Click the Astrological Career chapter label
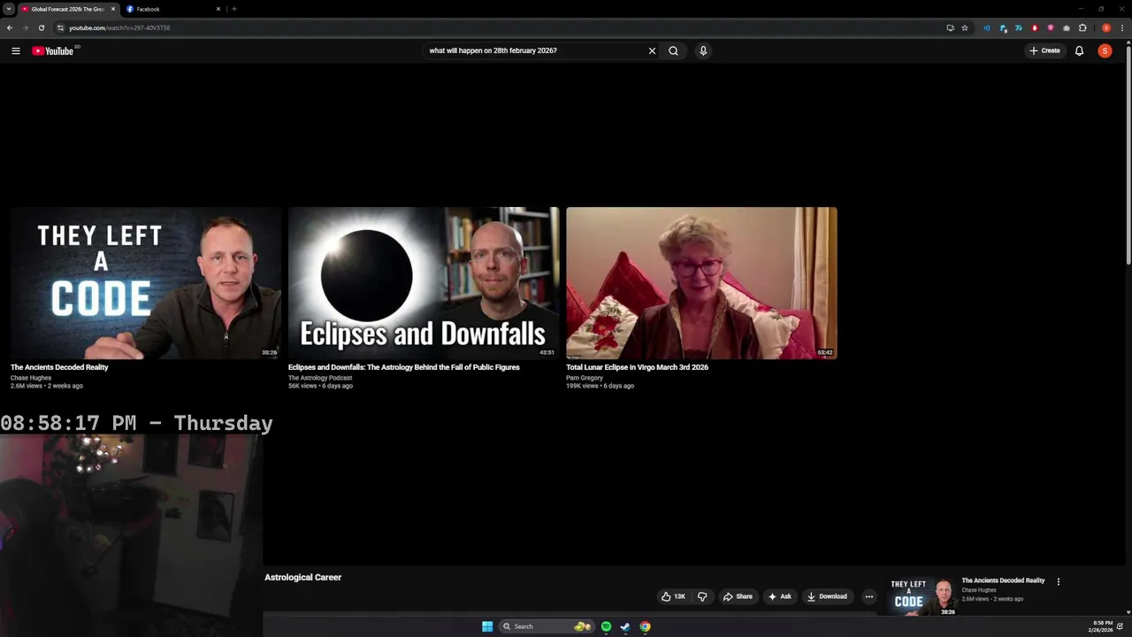1132x637 pixels. 302,578
